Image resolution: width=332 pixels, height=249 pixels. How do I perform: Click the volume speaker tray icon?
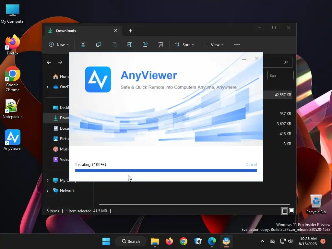click(x=290, y=241)
